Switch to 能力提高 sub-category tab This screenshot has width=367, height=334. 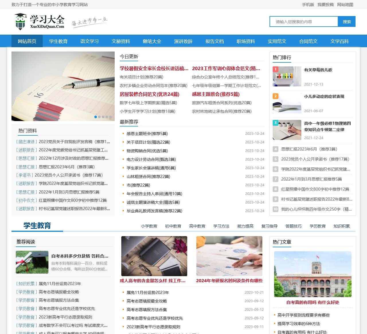[x=245, y=226]
